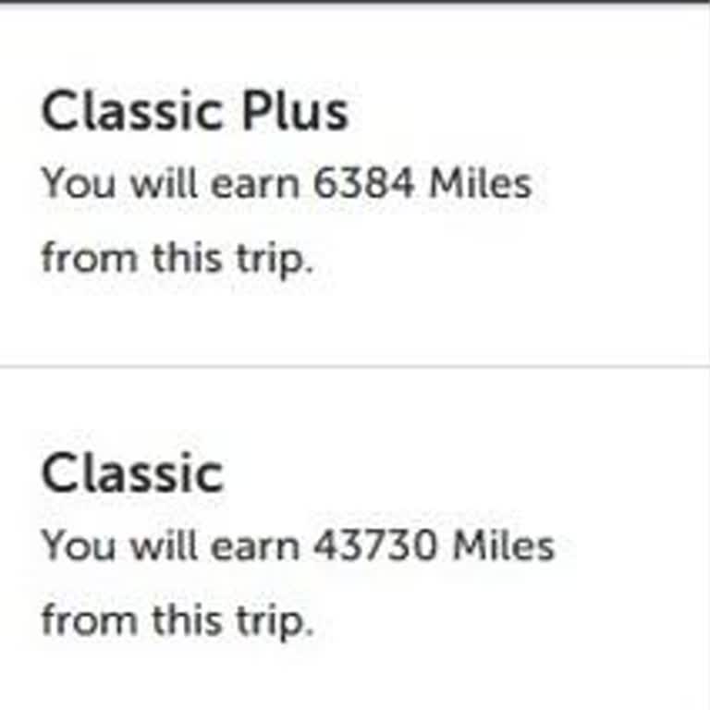Click "You will earn" in Classic card
The height and width of the screenshot is (710, 710).
click(171, 545)
